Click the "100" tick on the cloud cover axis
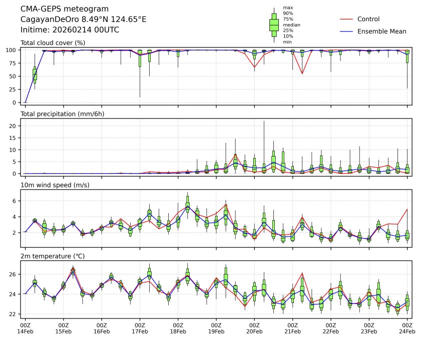The width and height of the screenshot is (421, 340). pos(11,50)
